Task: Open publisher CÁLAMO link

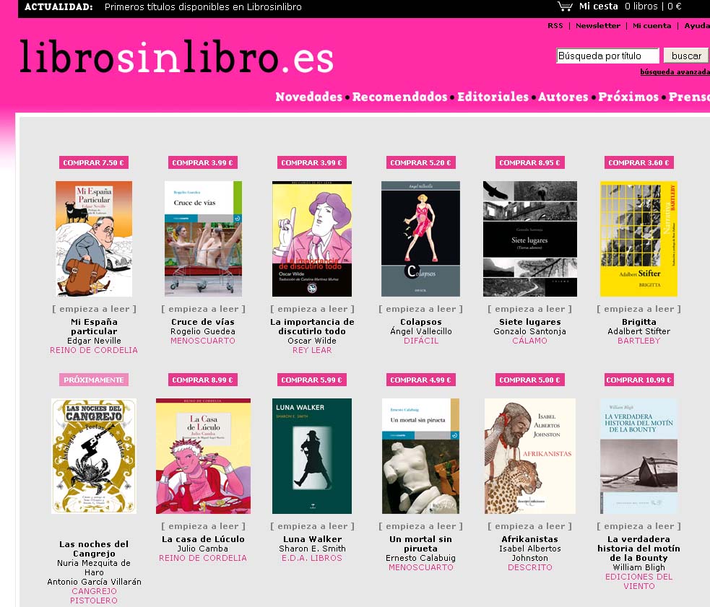Action: pyautogui.click(x=529, y=341)
